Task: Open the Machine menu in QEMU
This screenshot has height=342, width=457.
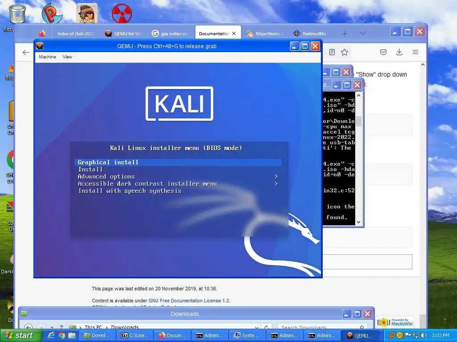Action: pyautogui.click(x=47, y=57)
